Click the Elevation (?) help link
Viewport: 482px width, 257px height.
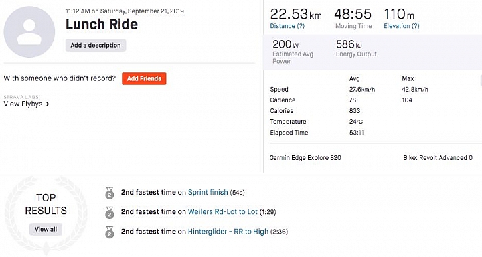402,26
